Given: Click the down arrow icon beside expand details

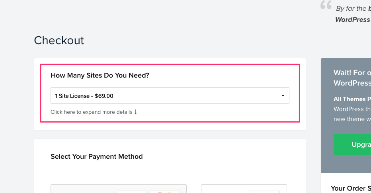Looking at the screenshot, I should tap(136, 112).
